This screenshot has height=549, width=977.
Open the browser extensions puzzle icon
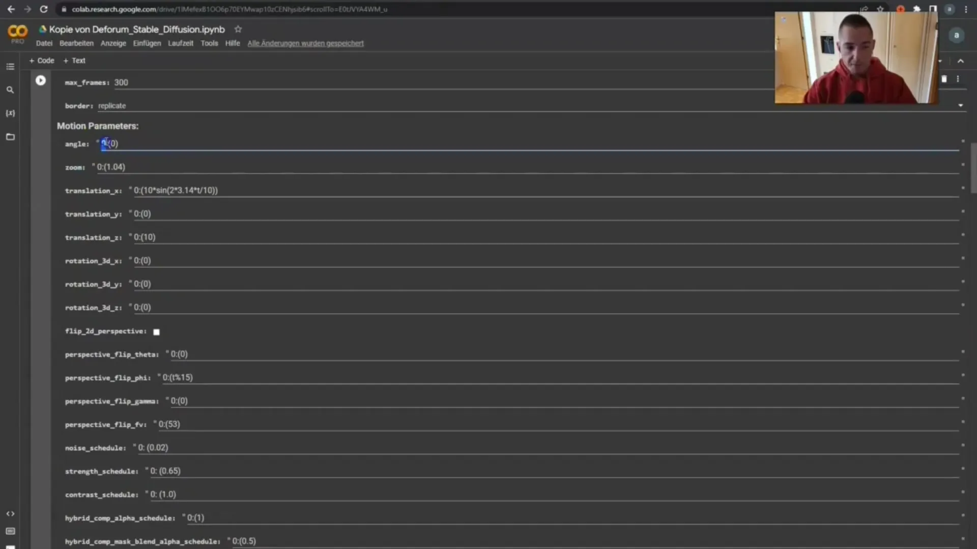tap(916, 9)
